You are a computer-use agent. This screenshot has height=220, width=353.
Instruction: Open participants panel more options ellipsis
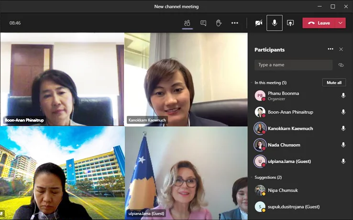tap(330, 49)
